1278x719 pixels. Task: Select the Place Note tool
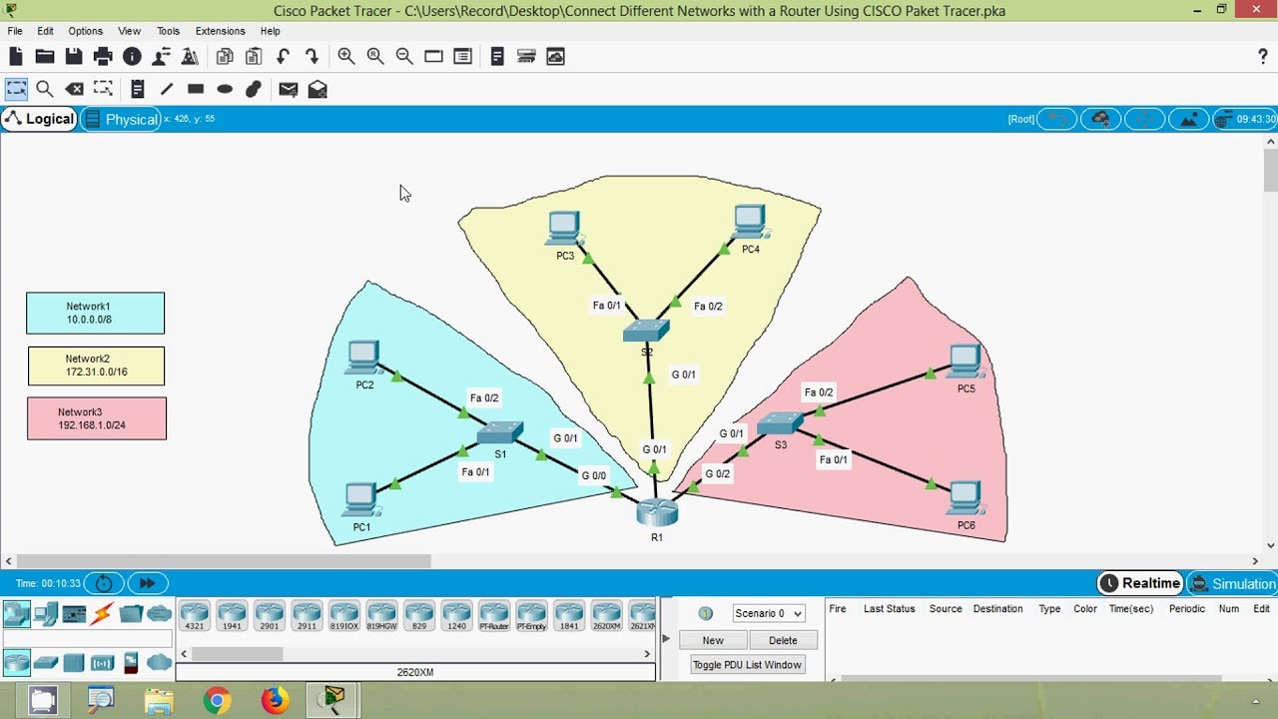pos(138,89)
